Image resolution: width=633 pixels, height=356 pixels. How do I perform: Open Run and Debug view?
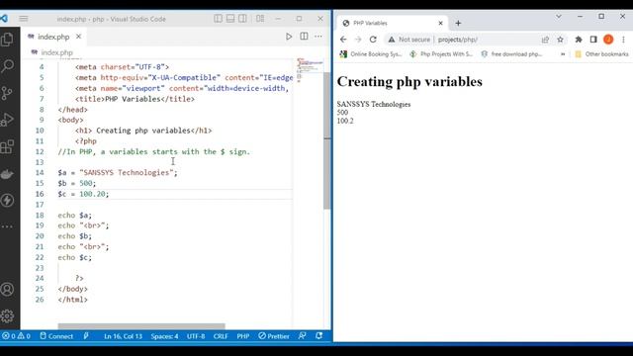tap(7, 120)
